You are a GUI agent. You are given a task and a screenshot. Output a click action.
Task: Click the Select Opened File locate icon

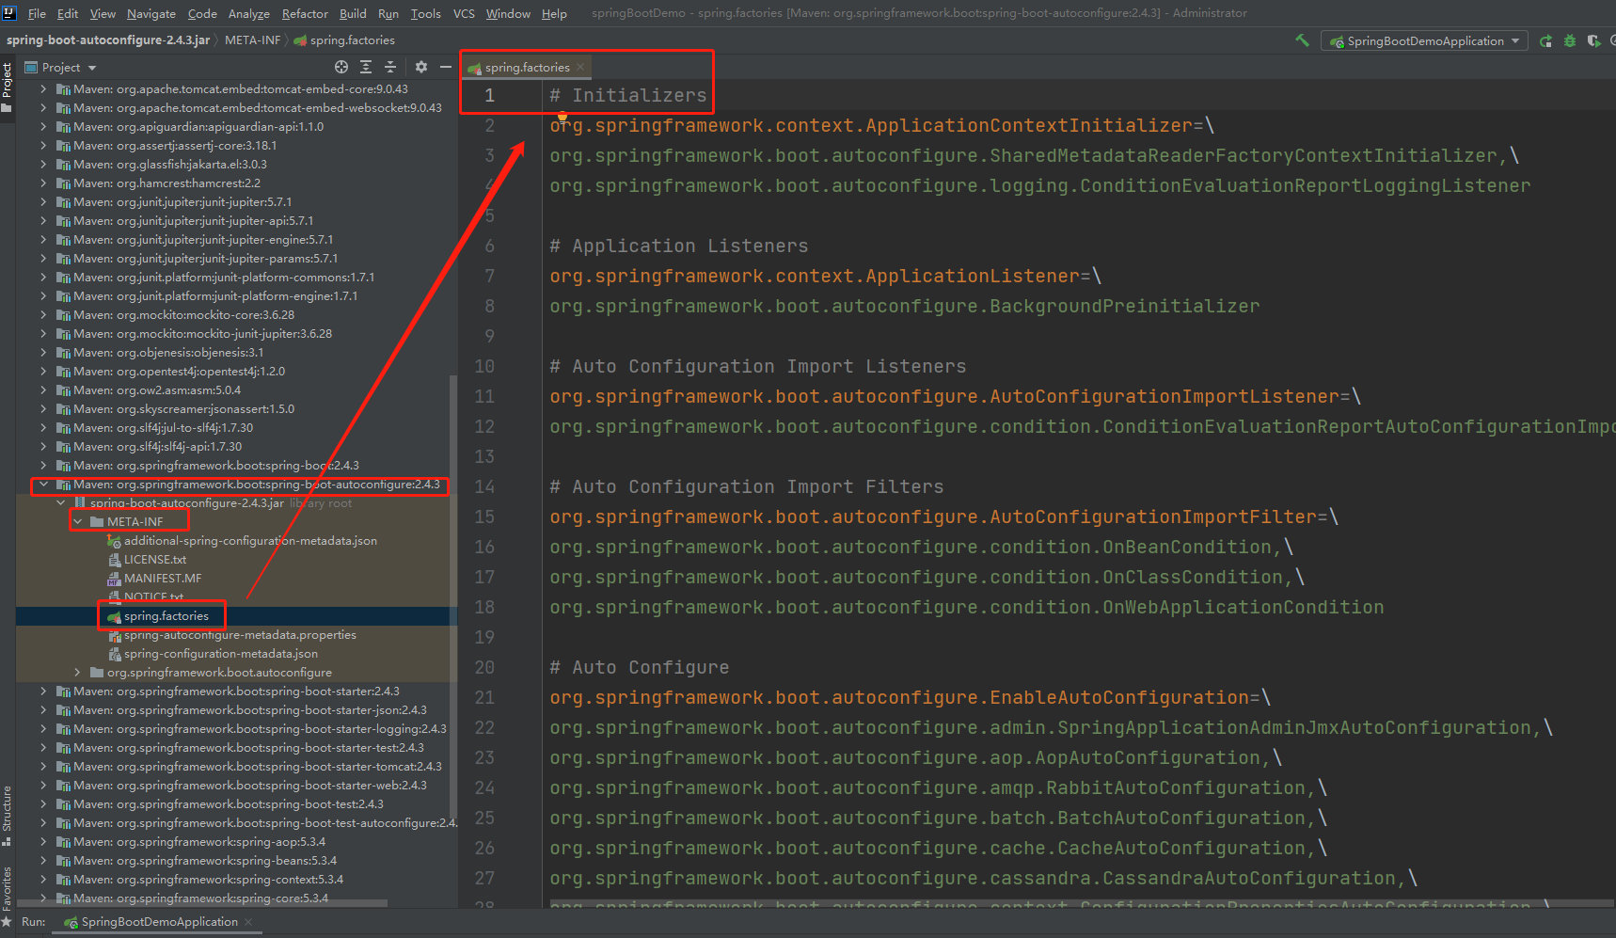(341, 67)
